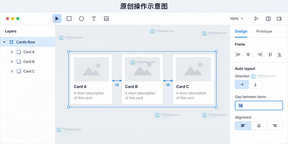Choose right alignment option
This screenshot has height=144, width=288.
click(x=275, y=126)
